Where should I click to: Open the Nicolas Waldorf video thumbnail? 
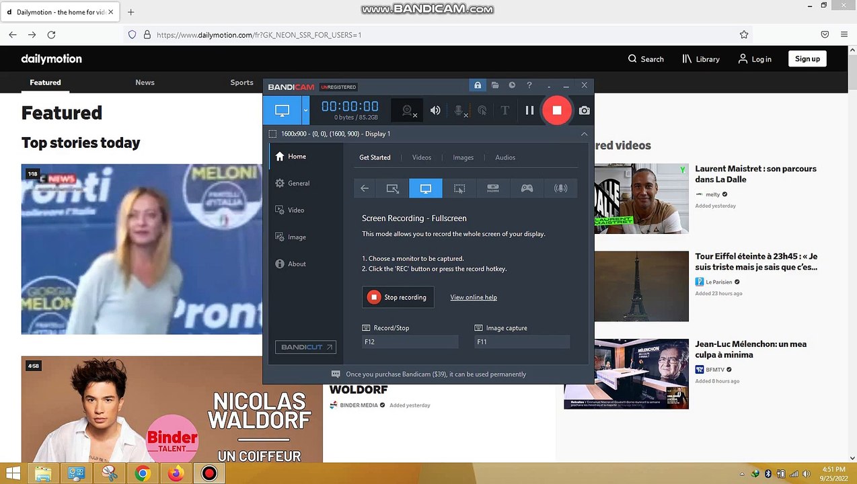(172, 409)
